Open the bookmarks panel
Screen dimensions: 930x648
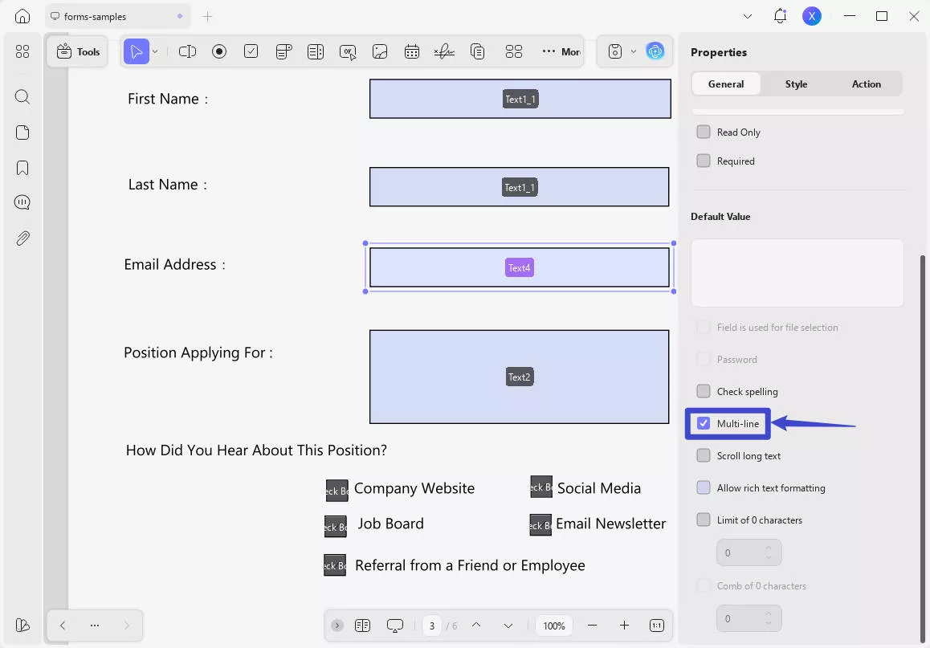point(22,167)
